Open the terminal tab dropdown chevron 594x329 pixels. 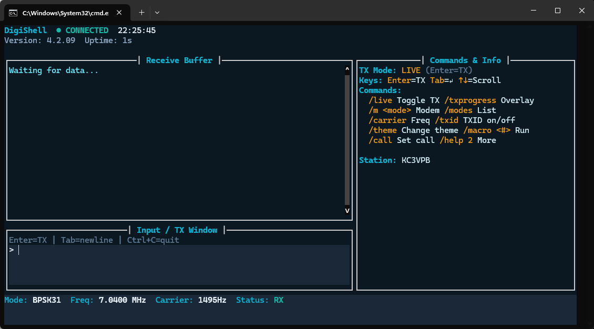click(x=157, y=12)
